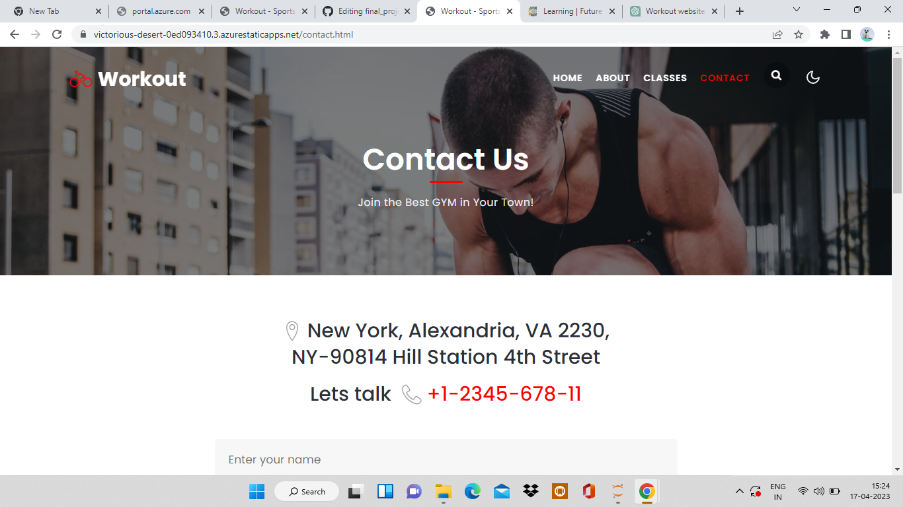
Task: Bookmark this page with star icon
Action: click(799, 34)
